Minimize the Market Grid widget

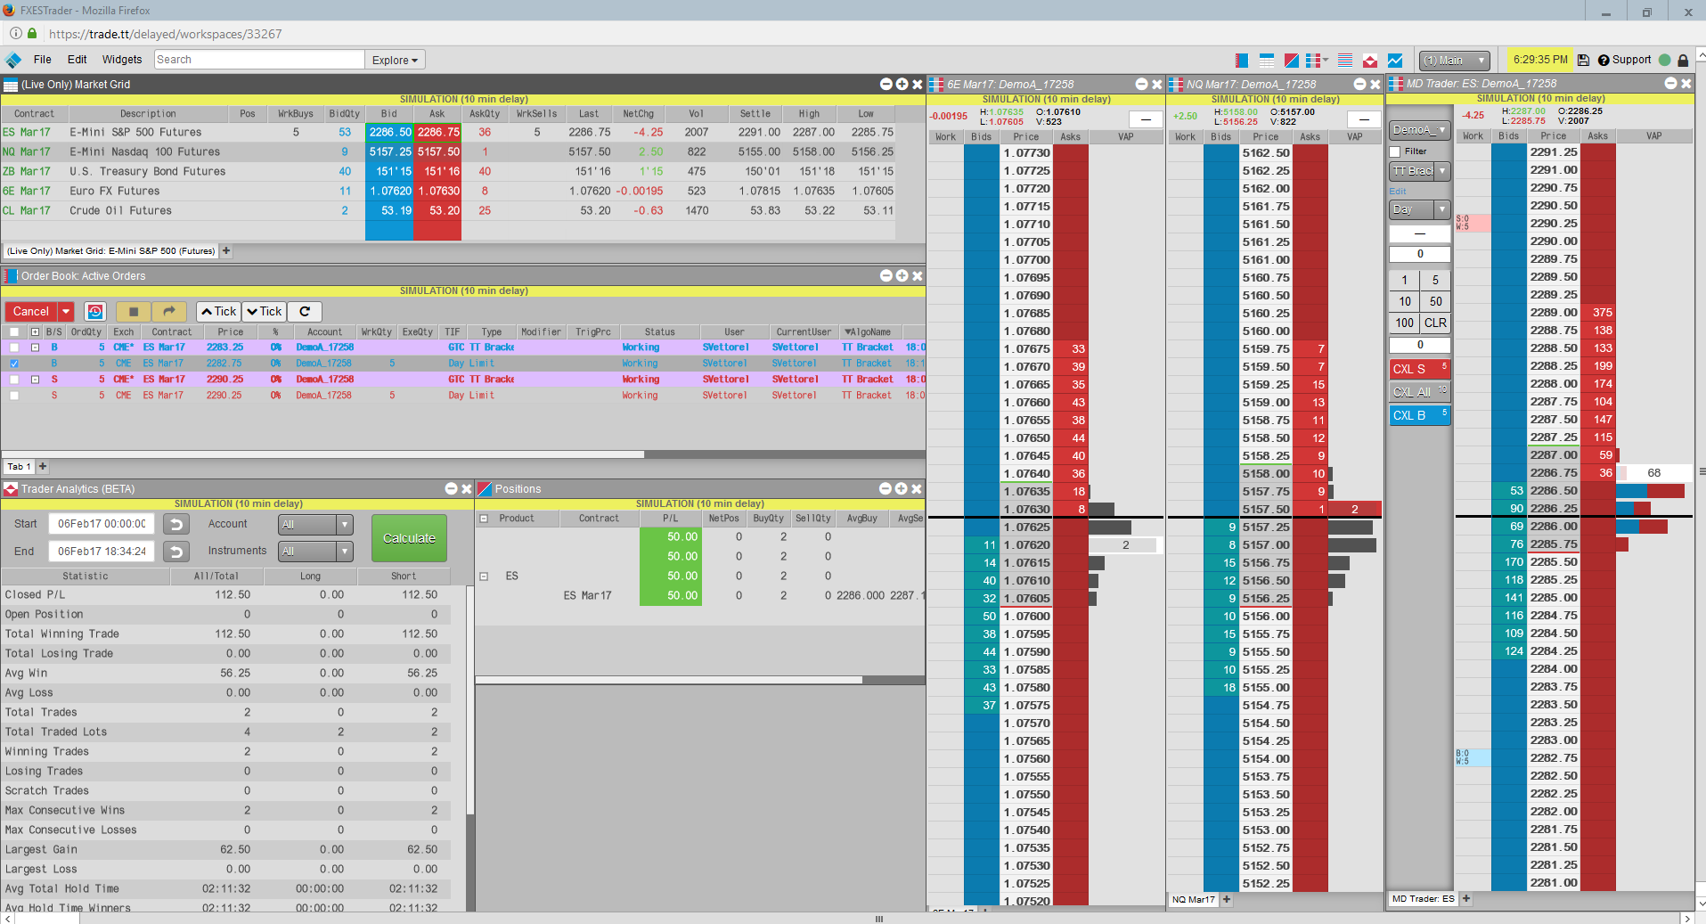pos(886,84)
